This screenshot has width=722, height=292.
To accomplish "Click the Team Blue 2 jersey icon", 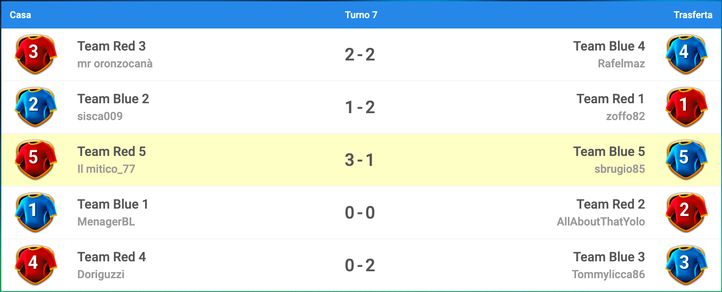I will (x=36, y=107).
